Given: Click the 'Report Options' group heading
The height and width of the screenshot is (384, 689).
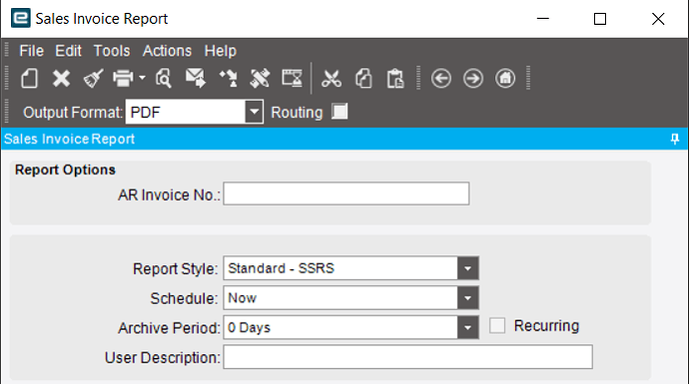Looking at the screenshot, I should click(x=65, y=170).
